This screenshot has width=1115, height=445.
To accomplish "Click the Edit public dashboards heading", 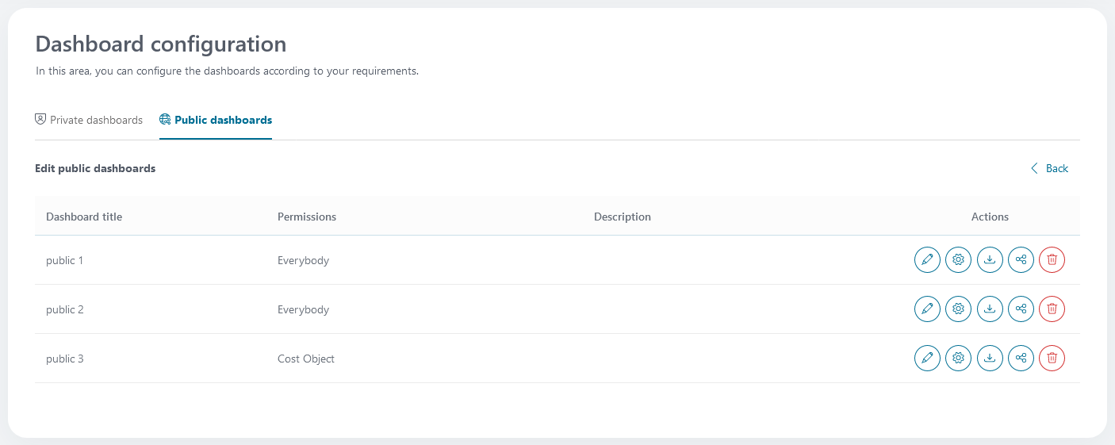I will pyautogui.click(x=95, y=168).
